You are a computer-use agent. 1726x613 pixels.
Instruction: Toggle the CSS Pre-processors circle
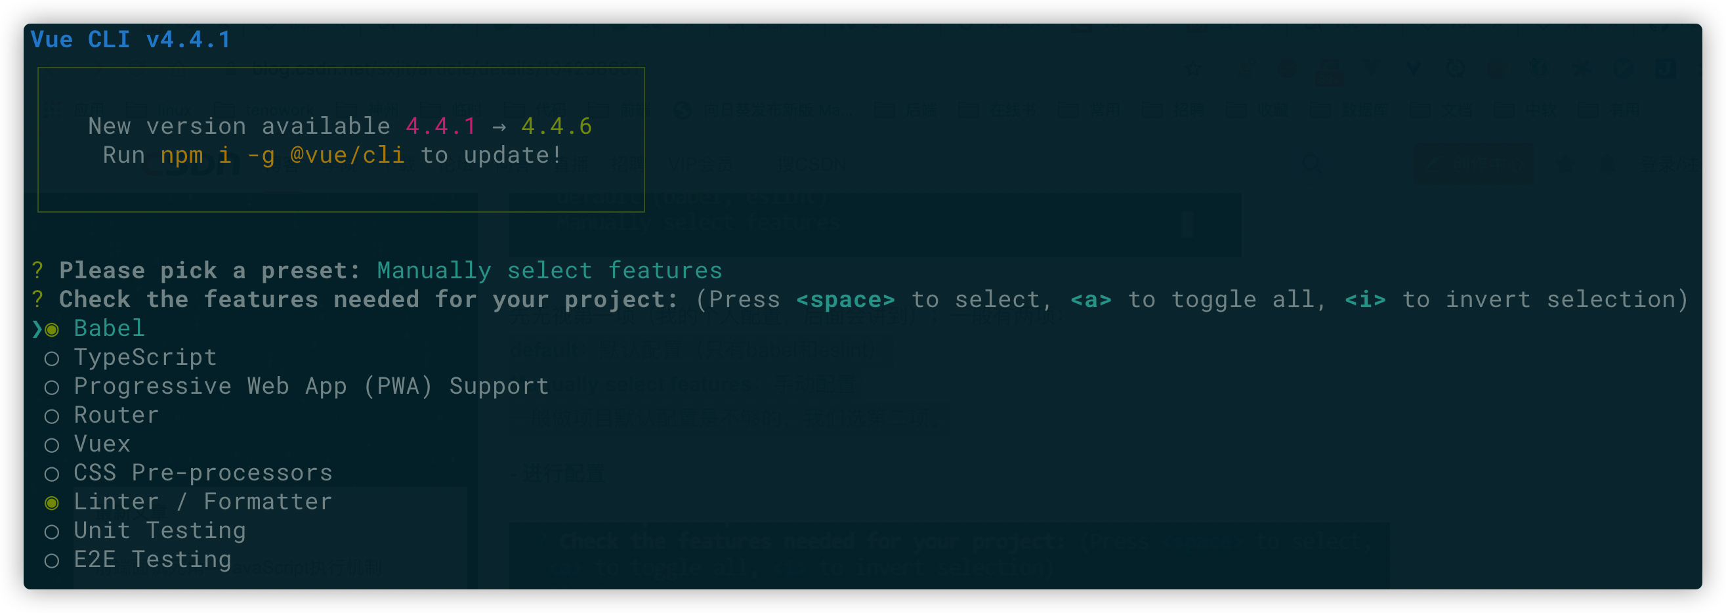click(52, 474)
